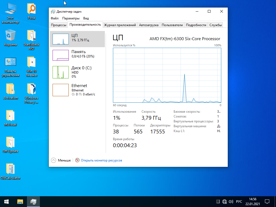Collapse view with the Меньше arrow button
276x207 pixels.
pyautogui.click(x=54, y=160)
